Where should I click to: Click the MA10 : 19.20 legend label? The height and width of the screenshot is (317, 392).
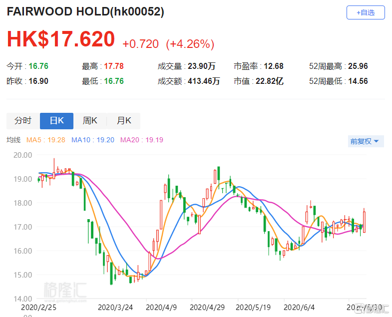93,140
